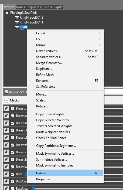Viewport: 123px width, 190px height.
Task: Select the RingN_soul001:2 mesh
Action: click(31, 18)
